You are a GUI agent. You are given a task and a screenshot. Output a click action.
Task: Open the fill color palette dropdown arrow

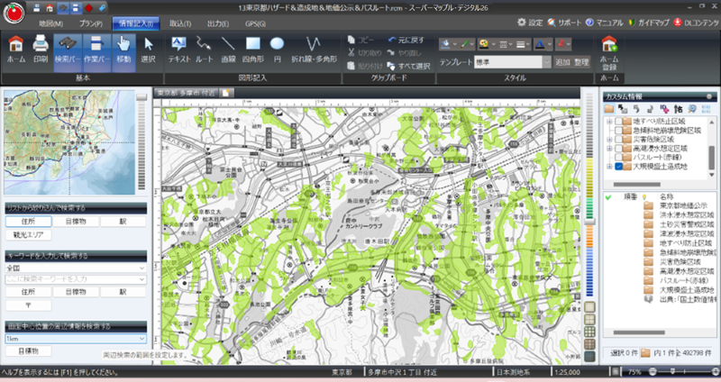(455, 44)
